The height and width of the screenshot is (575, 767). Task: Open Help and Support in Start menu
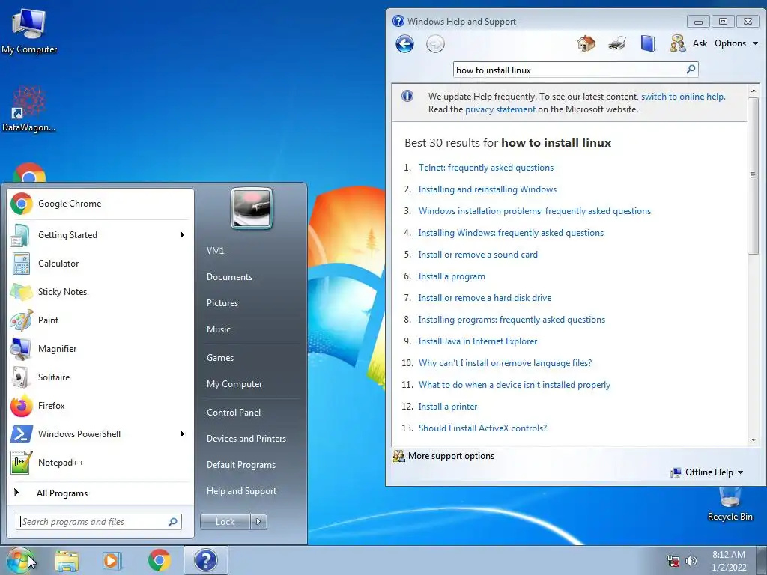pyautogui.click(x=241, y=491)
